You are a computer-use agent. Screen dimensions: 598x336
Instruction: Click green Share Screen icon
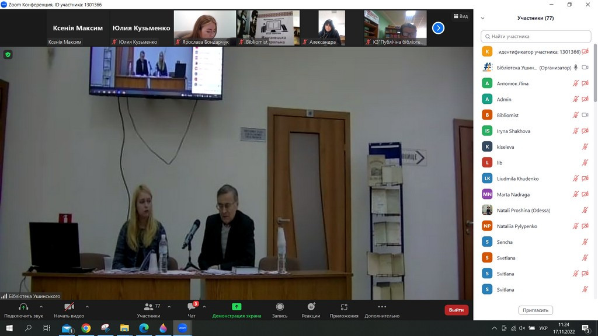point(237,307)
